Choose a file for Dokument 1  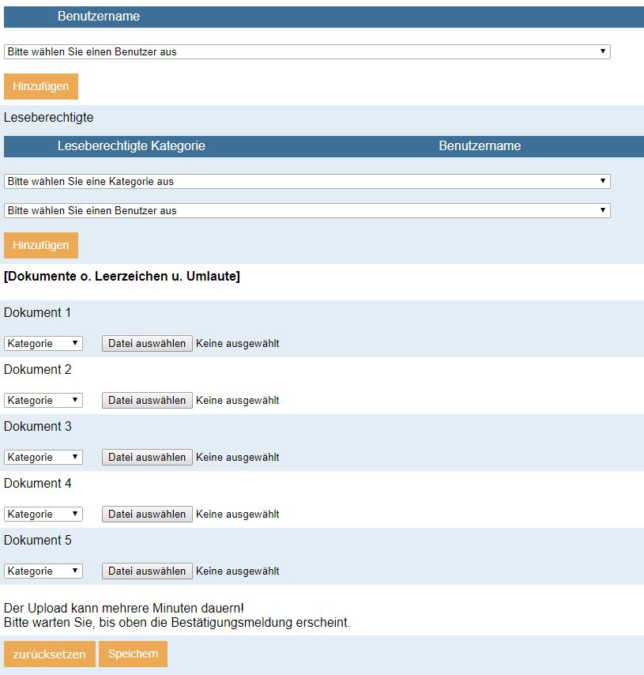pyautogui.click(x=147, y=344)
